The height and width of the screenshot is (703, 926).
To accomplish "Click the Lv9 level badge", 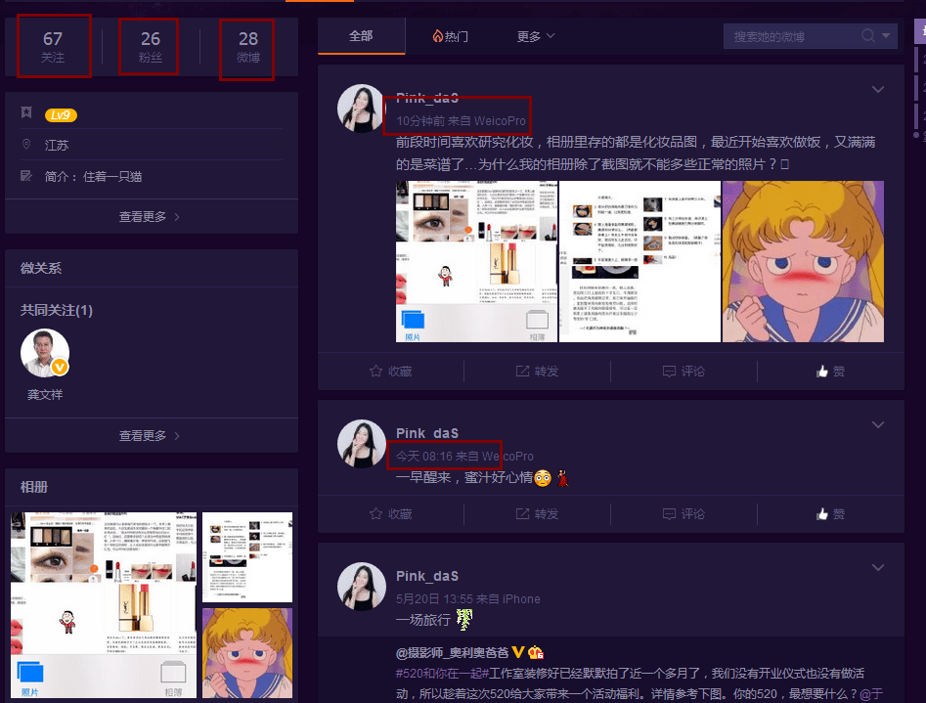I will [61, 115].
